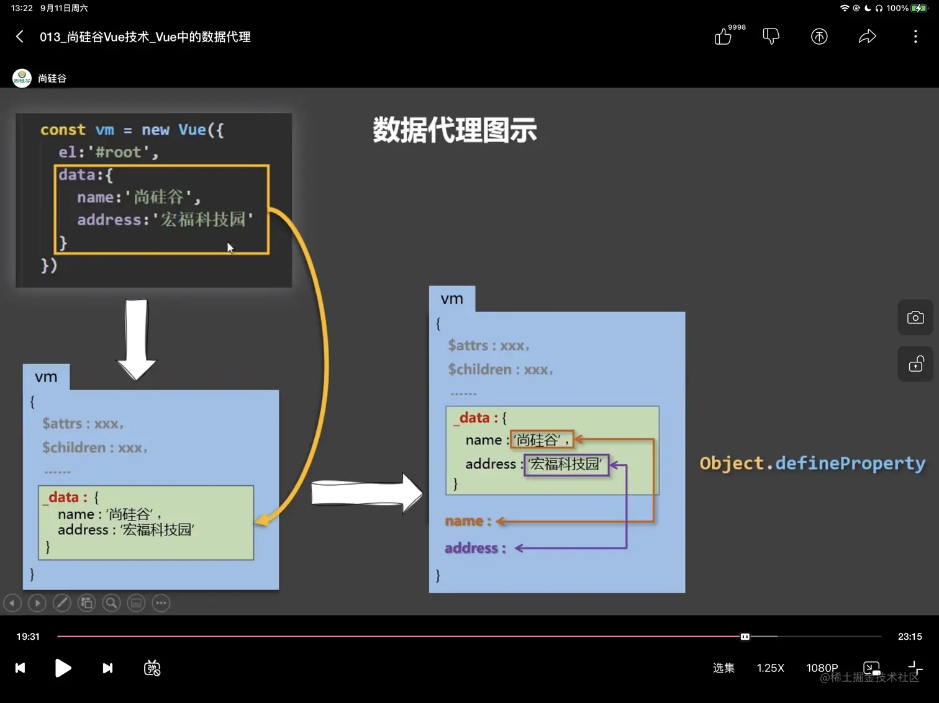Enter picture-in-picture mode
The height and width of the screenshot is (703, 939).
[x=871, y=668]
